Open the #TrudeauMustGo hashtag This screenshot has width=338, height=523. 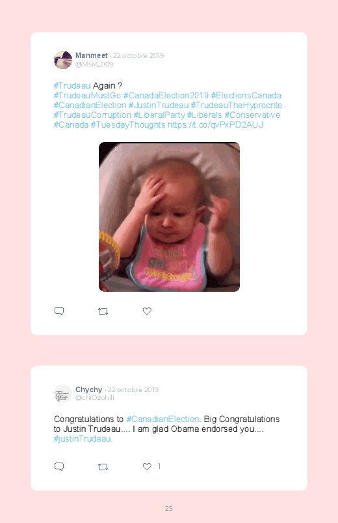tap(87, 95)
